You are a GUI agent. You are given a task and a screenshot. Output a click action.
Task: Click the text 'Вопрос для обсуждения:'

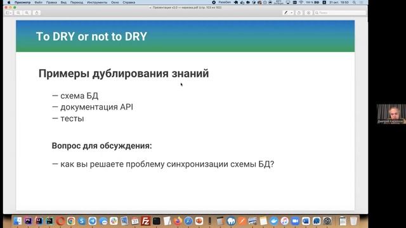point(101,146)
